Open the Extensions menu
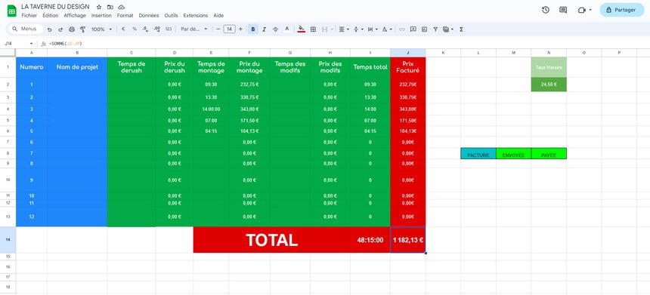Screen dimensions: 650x295 [x=196, y=15]
